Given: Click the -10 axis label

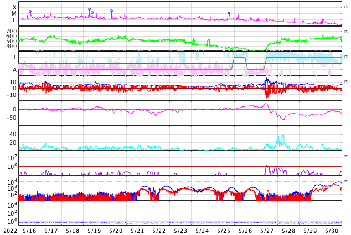Looking at the screenshot, I should coord(11,95).
